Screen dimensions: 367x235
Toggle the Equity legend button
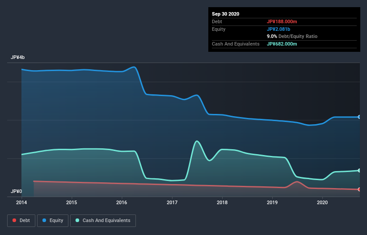(53, 221)
